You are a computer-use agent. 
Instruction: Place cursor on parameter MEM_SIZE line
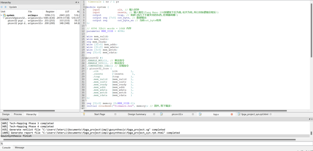tap(106, 31)
